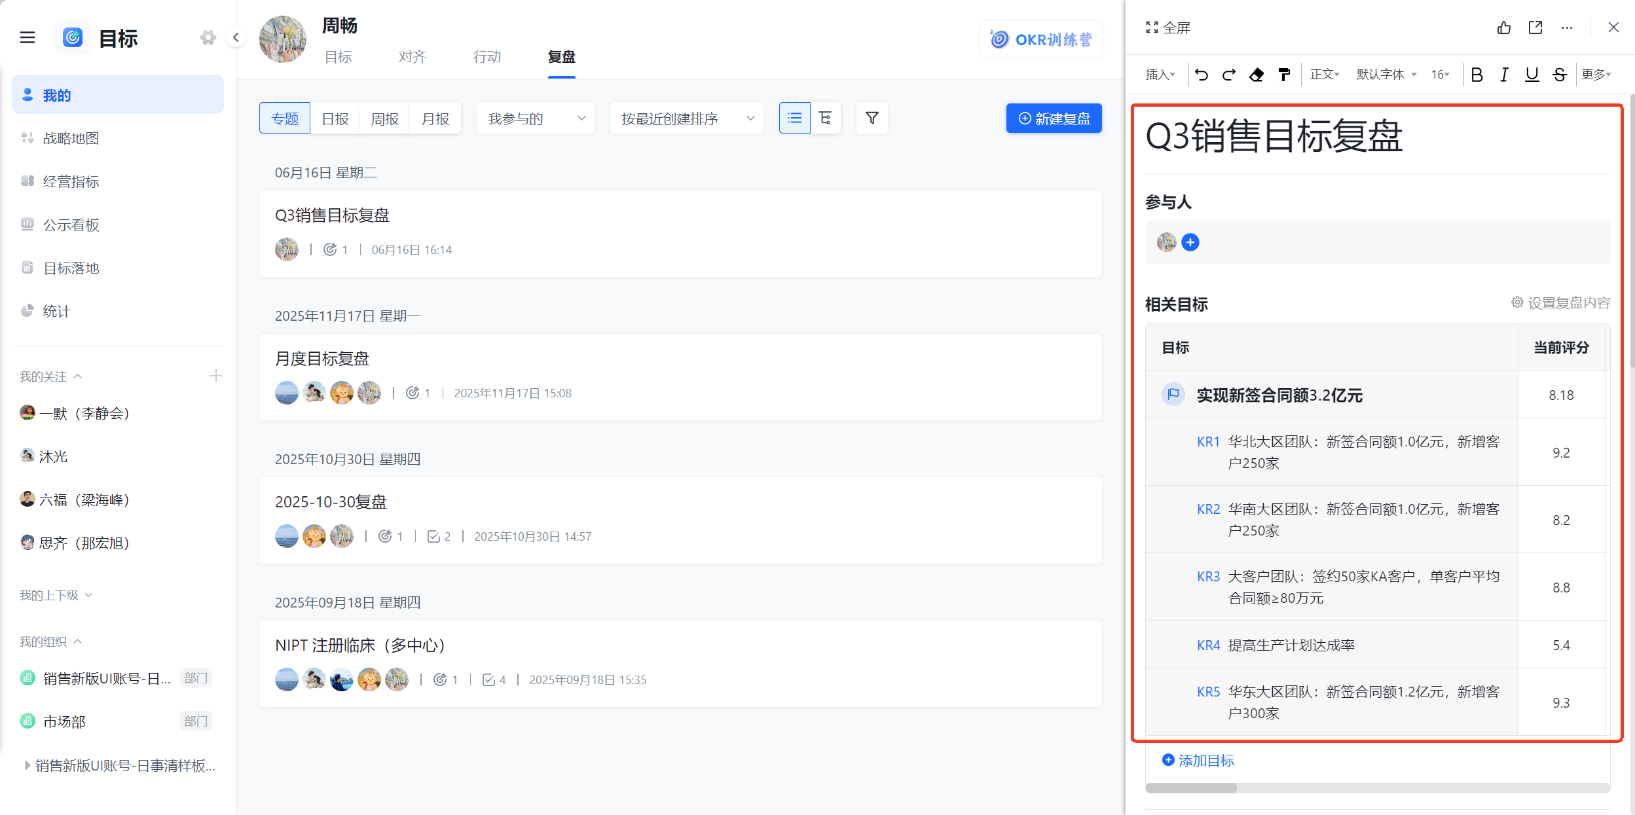
Task: Add a new 我的关注 with plus icon
Action: click(x=215, y=376)
